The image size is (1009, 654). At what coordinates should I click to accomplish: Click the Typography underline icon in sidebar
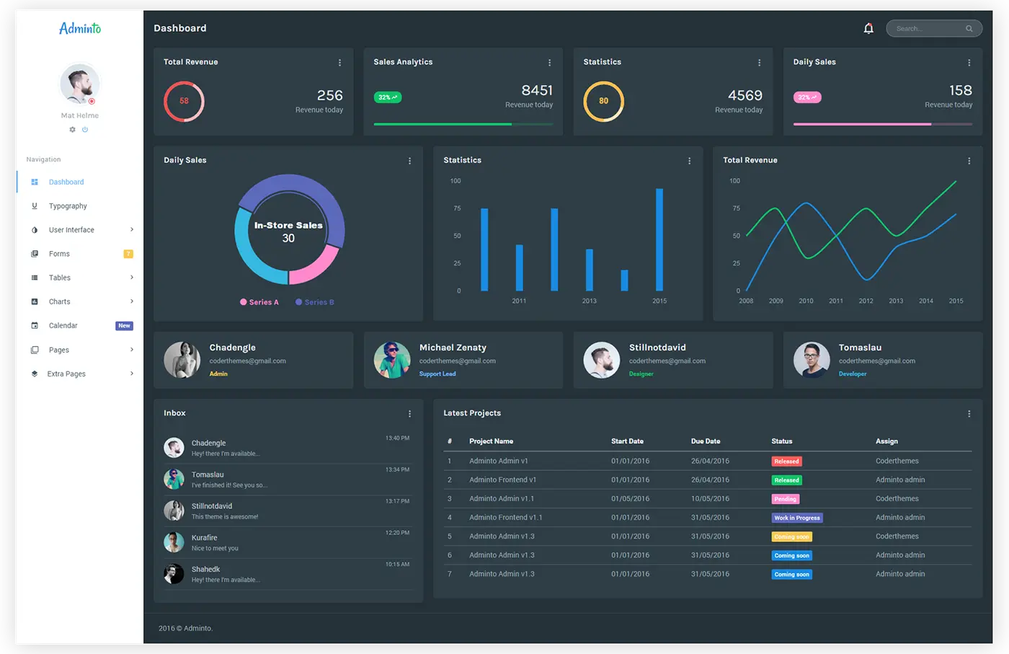[35, 206]
